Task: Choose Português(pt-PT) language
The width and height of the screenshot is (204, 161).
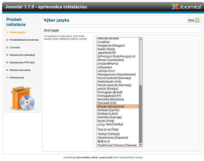Action: 118,96
